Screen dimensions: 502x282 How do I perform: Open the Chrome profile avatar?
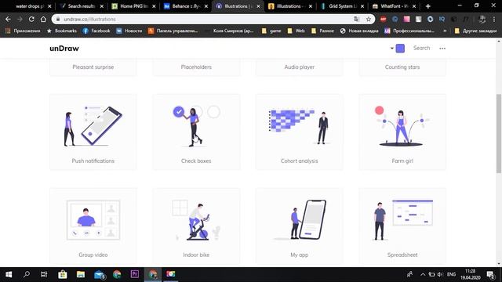(482, 19)
